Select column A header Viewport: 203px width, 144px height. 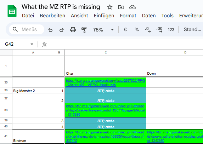pyautogui.click(x=33, y=52)
